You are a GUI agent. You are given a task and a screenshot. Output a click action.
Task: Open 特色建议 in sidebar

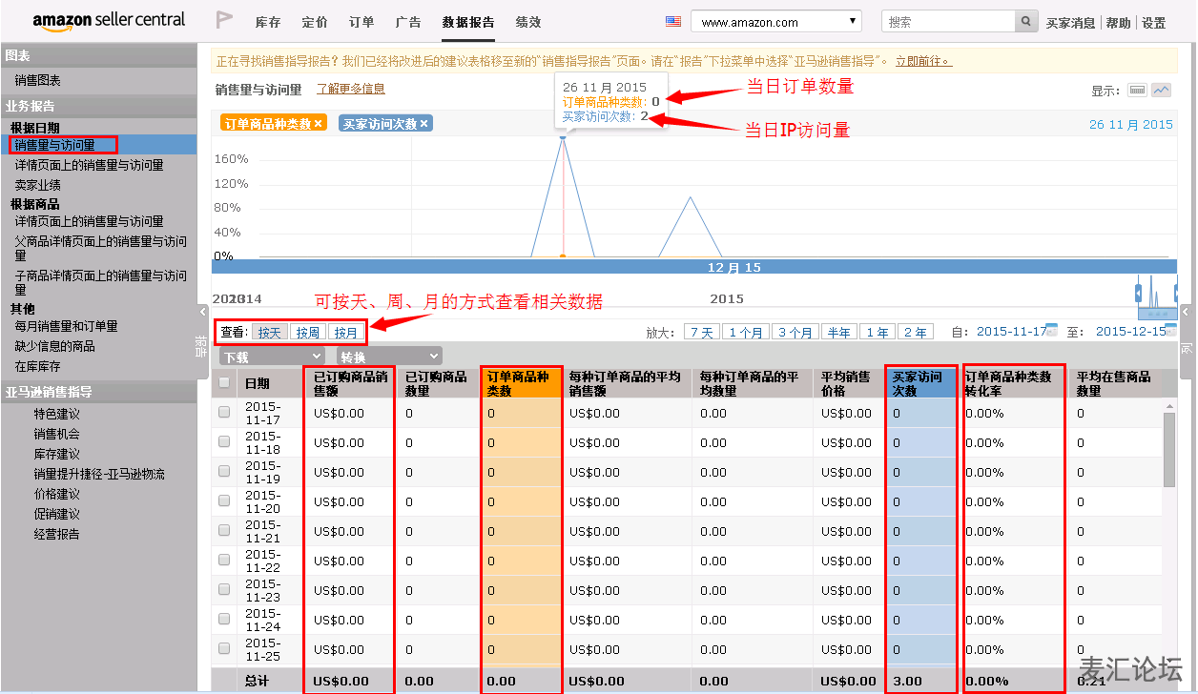pyautogui.click(x=57, y=414)
